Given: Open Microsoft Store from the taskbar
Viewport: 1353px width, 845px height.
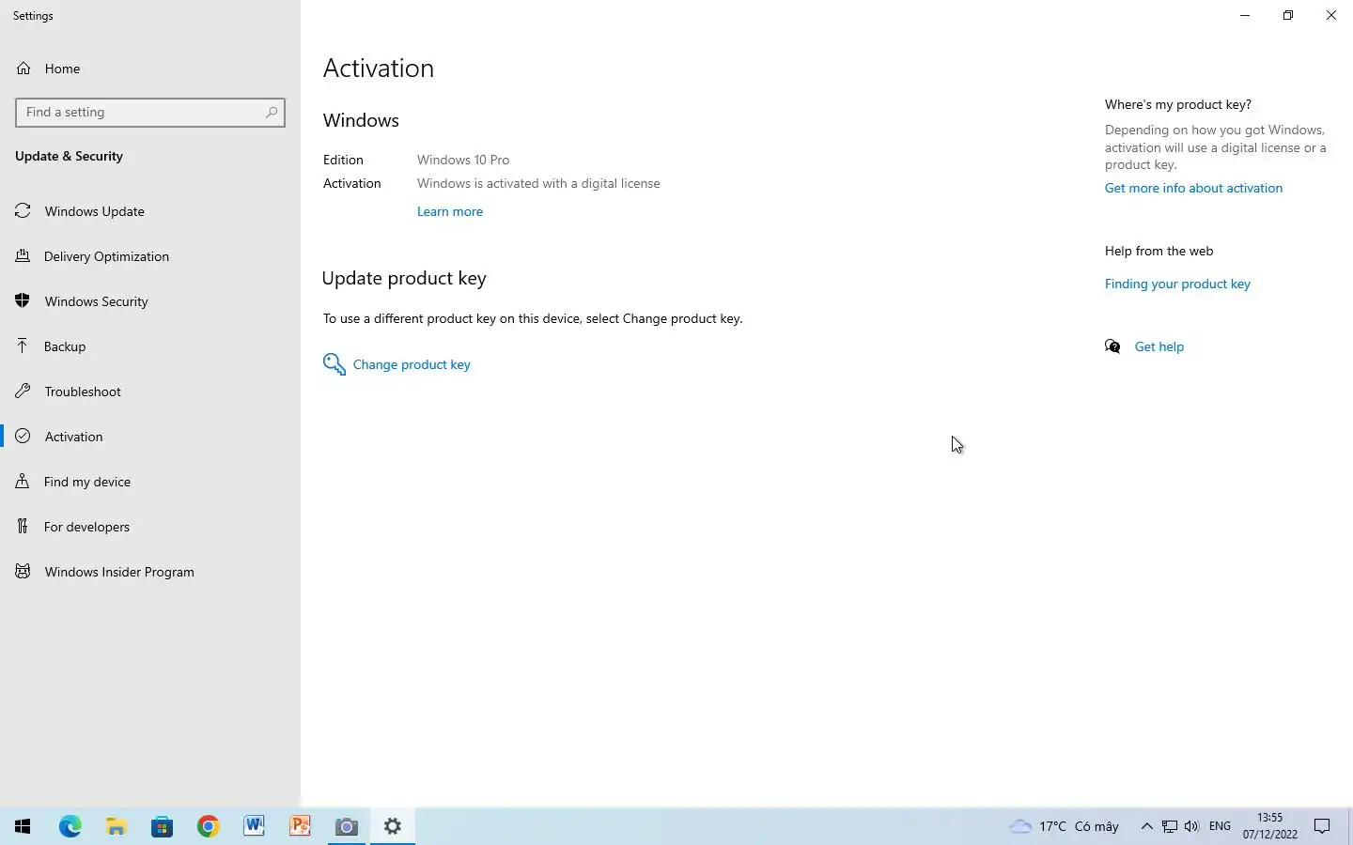Looking at the screenshot, I should (162, 826).
